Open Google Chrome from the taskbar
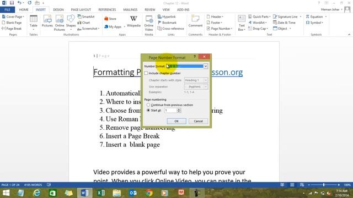This screenshot has height=198, width=353. point(149,193)
